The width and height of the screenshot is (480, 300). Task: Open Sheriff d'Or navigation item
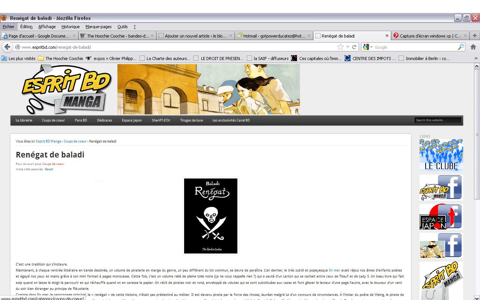click(161, 120)
